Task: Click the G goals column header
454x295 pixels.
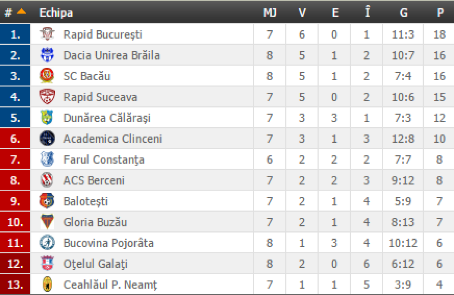Action: coord(403,12)
